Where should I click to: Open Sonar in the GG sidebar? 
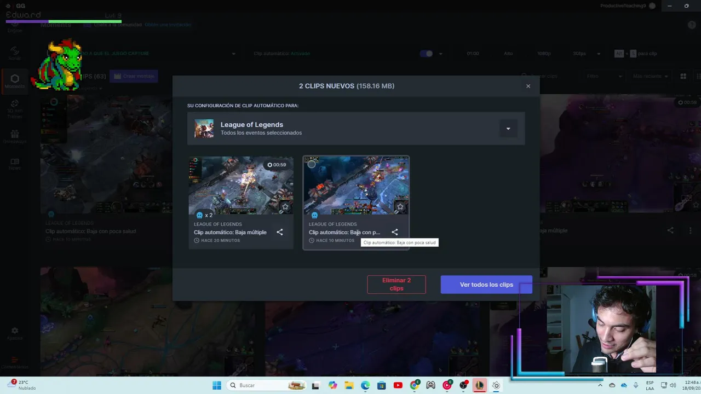coord(15,53)
